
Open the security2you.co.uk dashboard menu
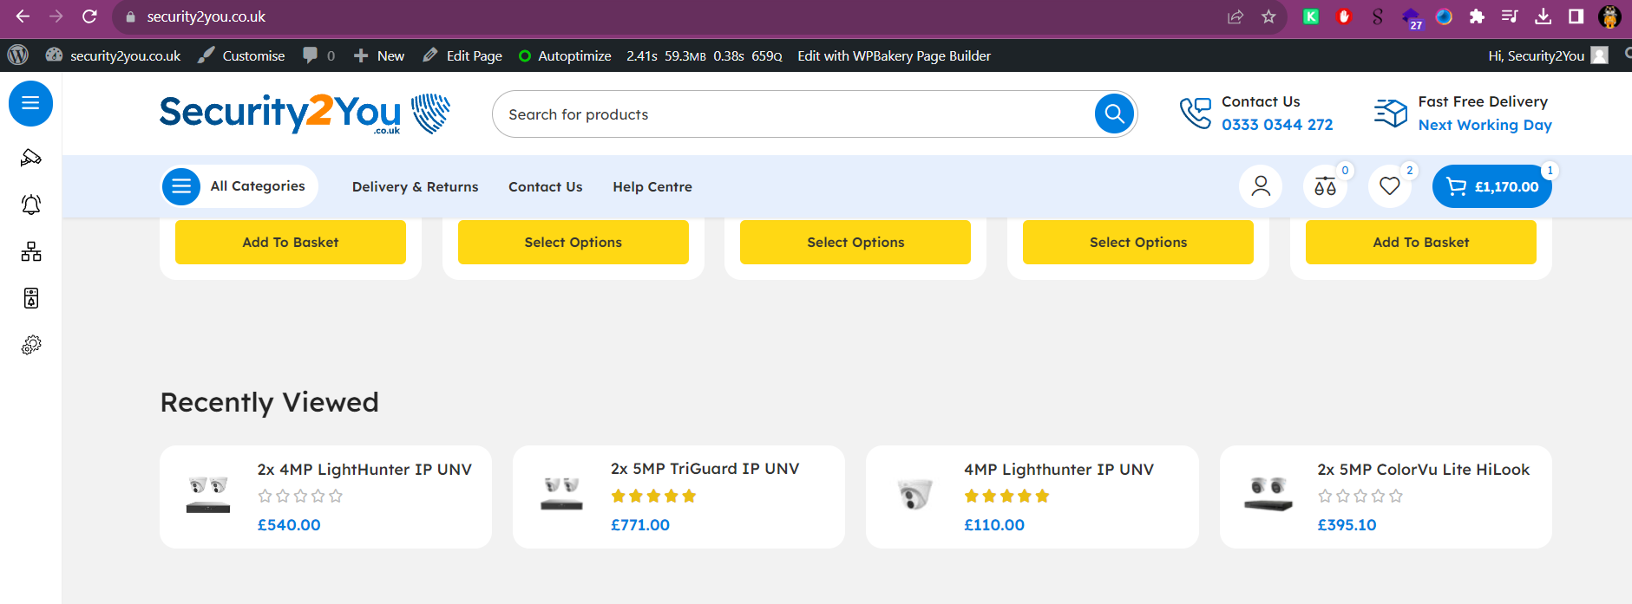[114, 55]
